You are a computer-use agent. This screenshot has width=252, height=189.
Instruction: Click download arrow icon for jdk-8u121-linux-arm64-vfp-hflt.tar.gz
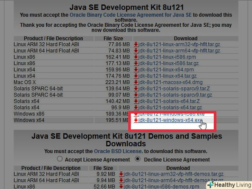(136, 51)
